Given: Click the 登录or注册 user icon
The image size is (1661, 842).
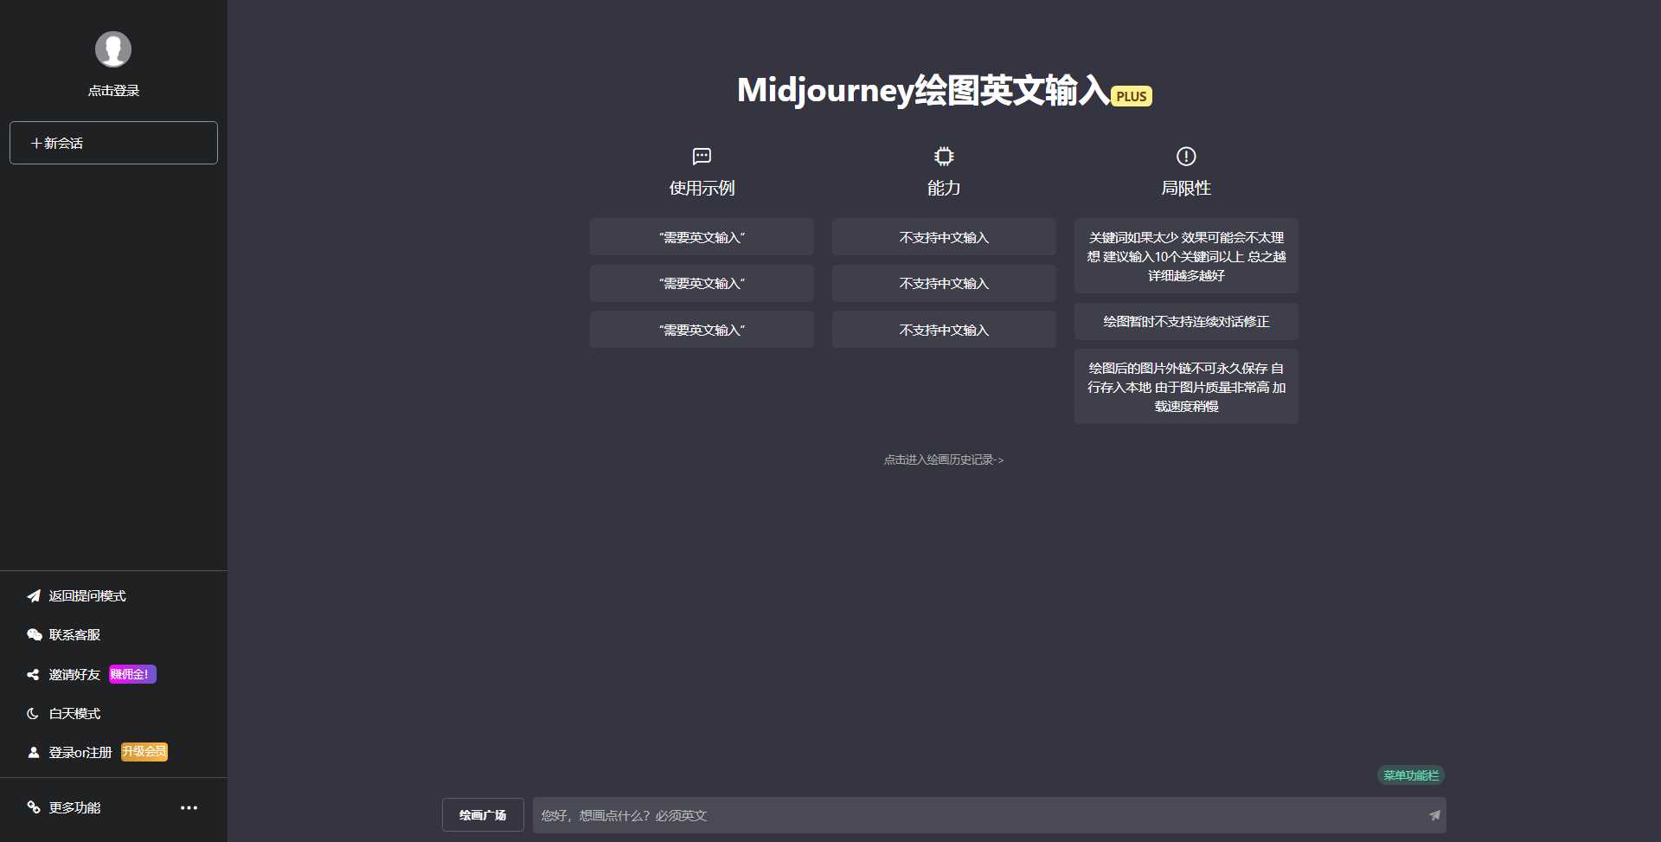Looking at the screenshot, I should 33,752.
